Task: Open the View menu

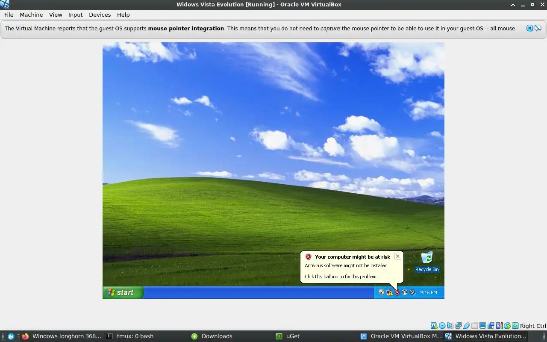Action: pos(56,15)
